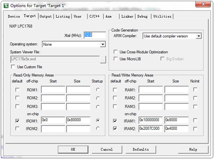Check the RAM3 default checkbox

(x=115, y=106)
